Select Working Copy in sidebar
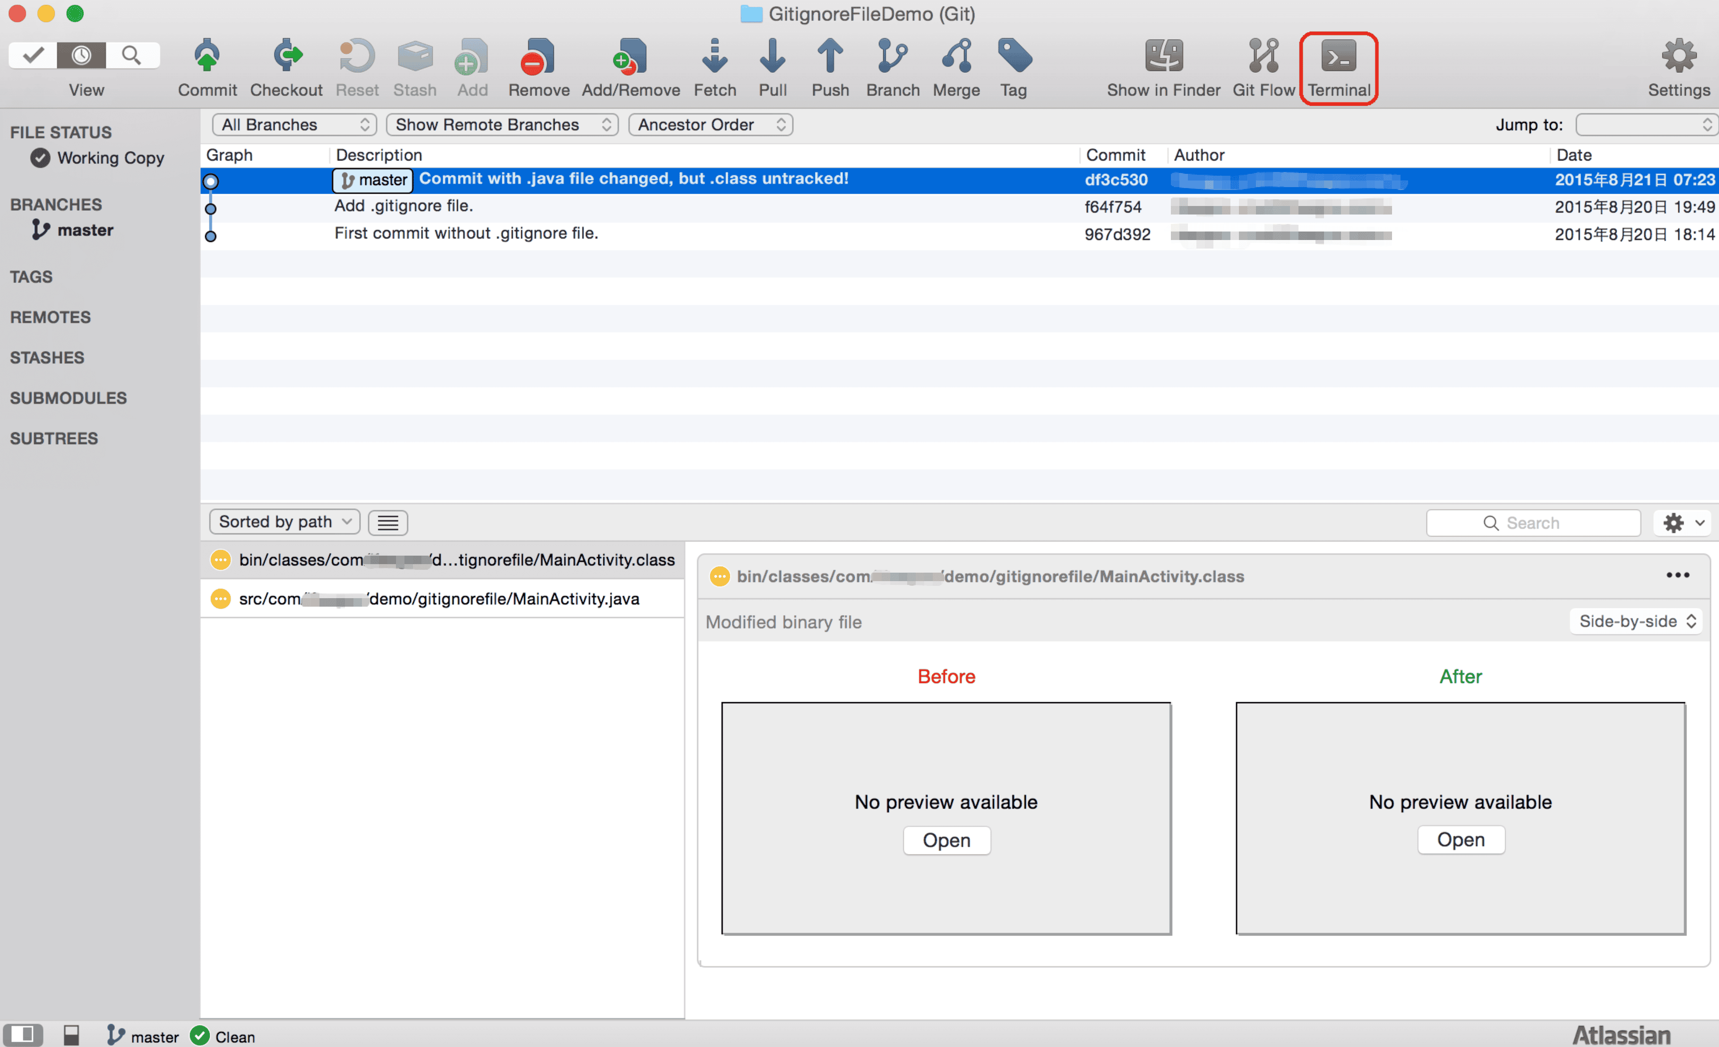The width and height of the screenshot is (1719, 1047). 98,158
